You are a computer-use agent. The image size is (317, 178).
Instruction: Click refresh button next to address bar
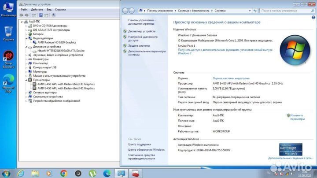click(255, 11)
